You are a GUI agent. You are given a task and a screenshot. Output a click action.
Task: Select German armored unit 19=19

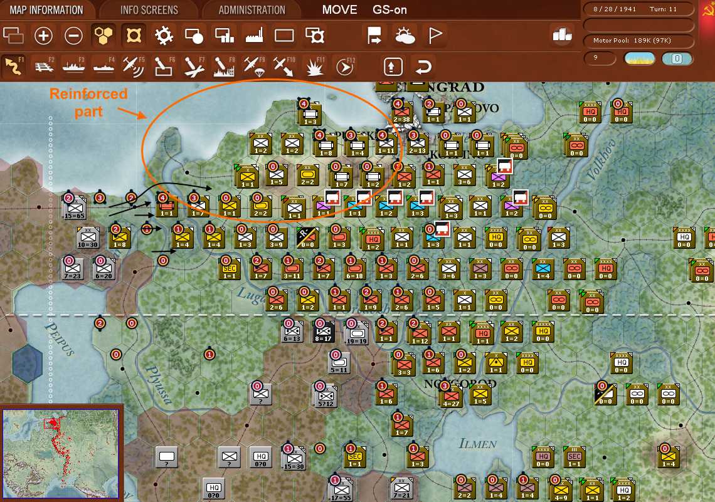coord(357,333)
